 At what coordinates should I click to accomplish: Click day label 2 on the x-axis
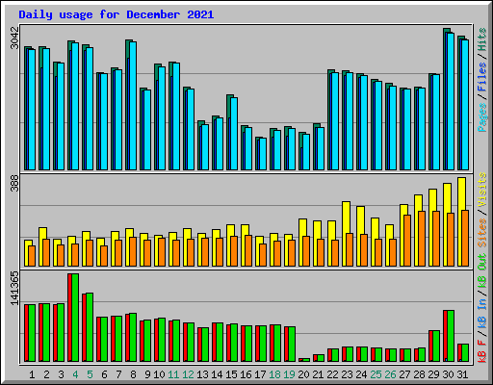click(46, 374)
